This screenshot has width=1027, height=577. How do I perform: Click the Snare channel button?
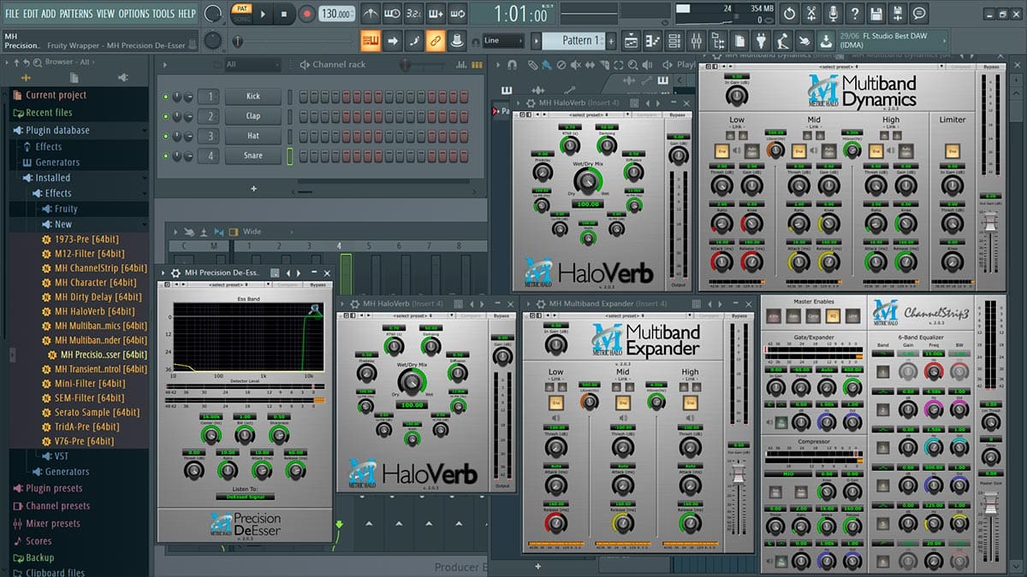(253, 156)
